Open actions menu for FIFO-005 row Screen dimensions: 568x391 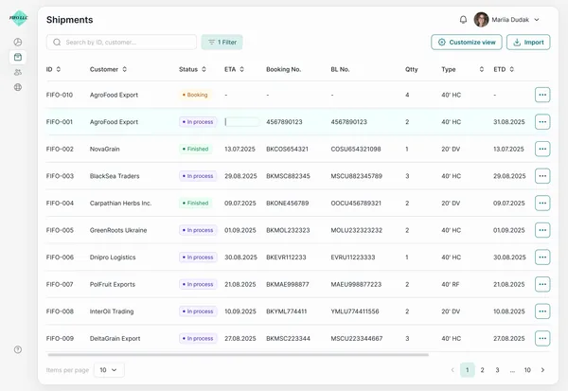pyautogui.click(x=542, y=230)
